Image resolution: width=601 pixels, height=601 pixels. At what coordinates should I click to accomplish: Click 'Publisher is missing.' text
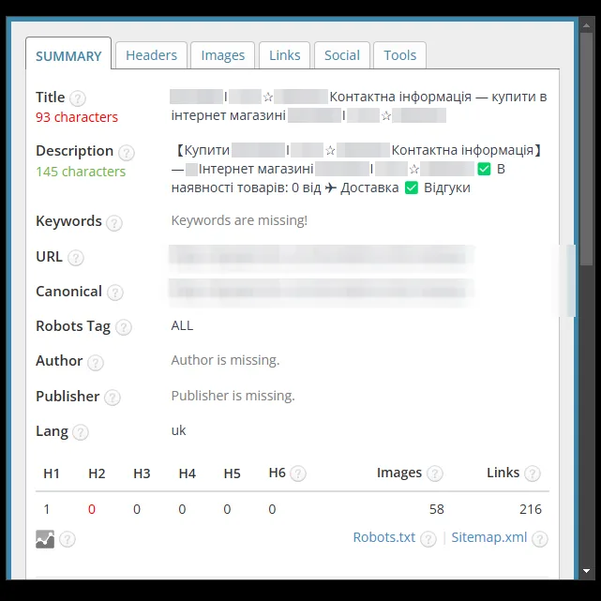coord(233,396)
